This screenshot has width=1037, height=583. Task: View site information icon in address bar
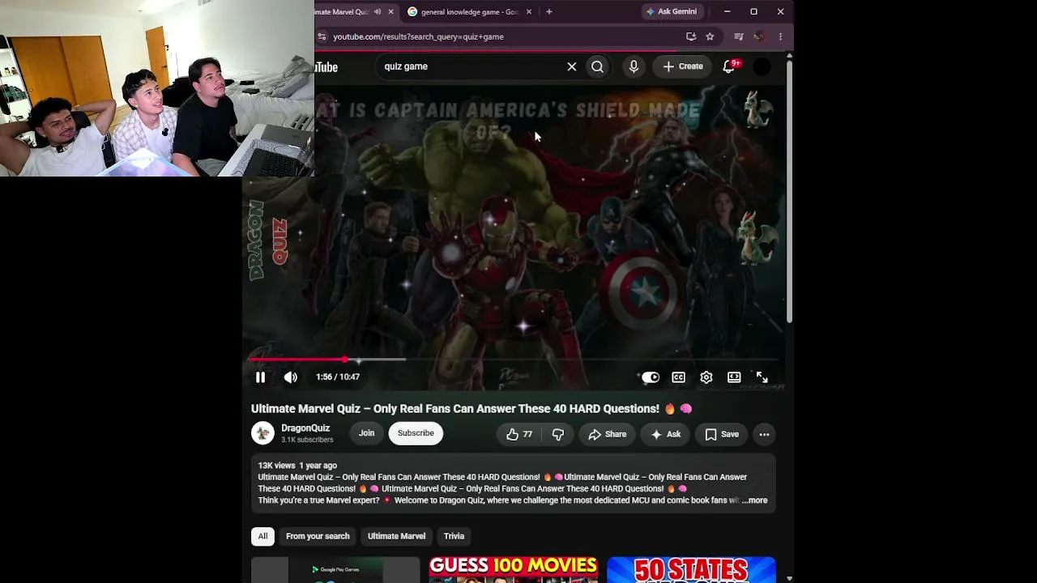(x=322, y=36)
